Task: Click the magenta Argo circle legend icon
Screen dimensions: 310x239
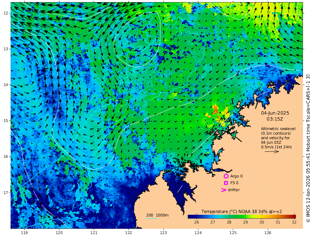Action: (226, 176)
